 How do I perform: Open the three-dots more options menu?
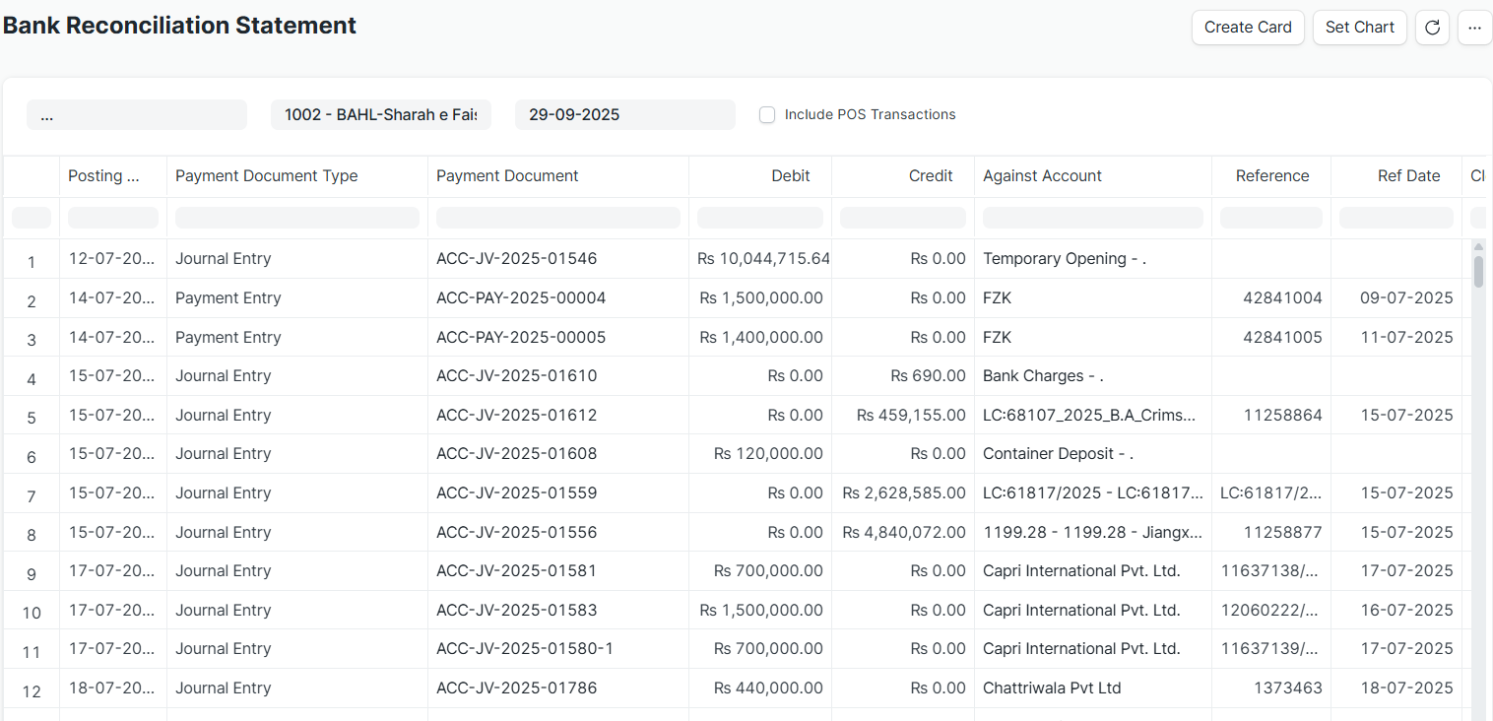coord(1474,28)
